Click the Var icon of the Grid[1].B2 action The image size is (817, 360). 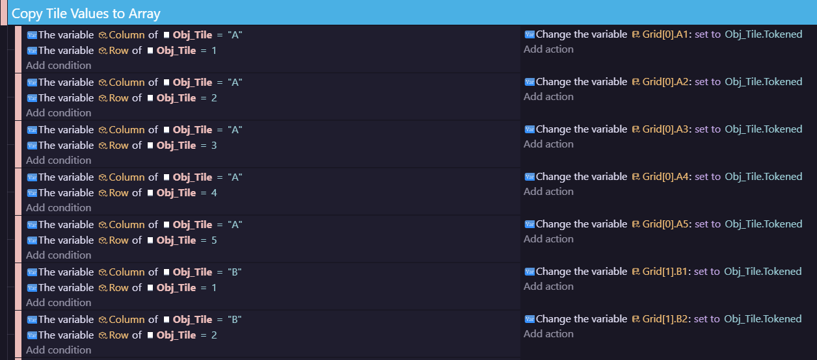(529, 319)
